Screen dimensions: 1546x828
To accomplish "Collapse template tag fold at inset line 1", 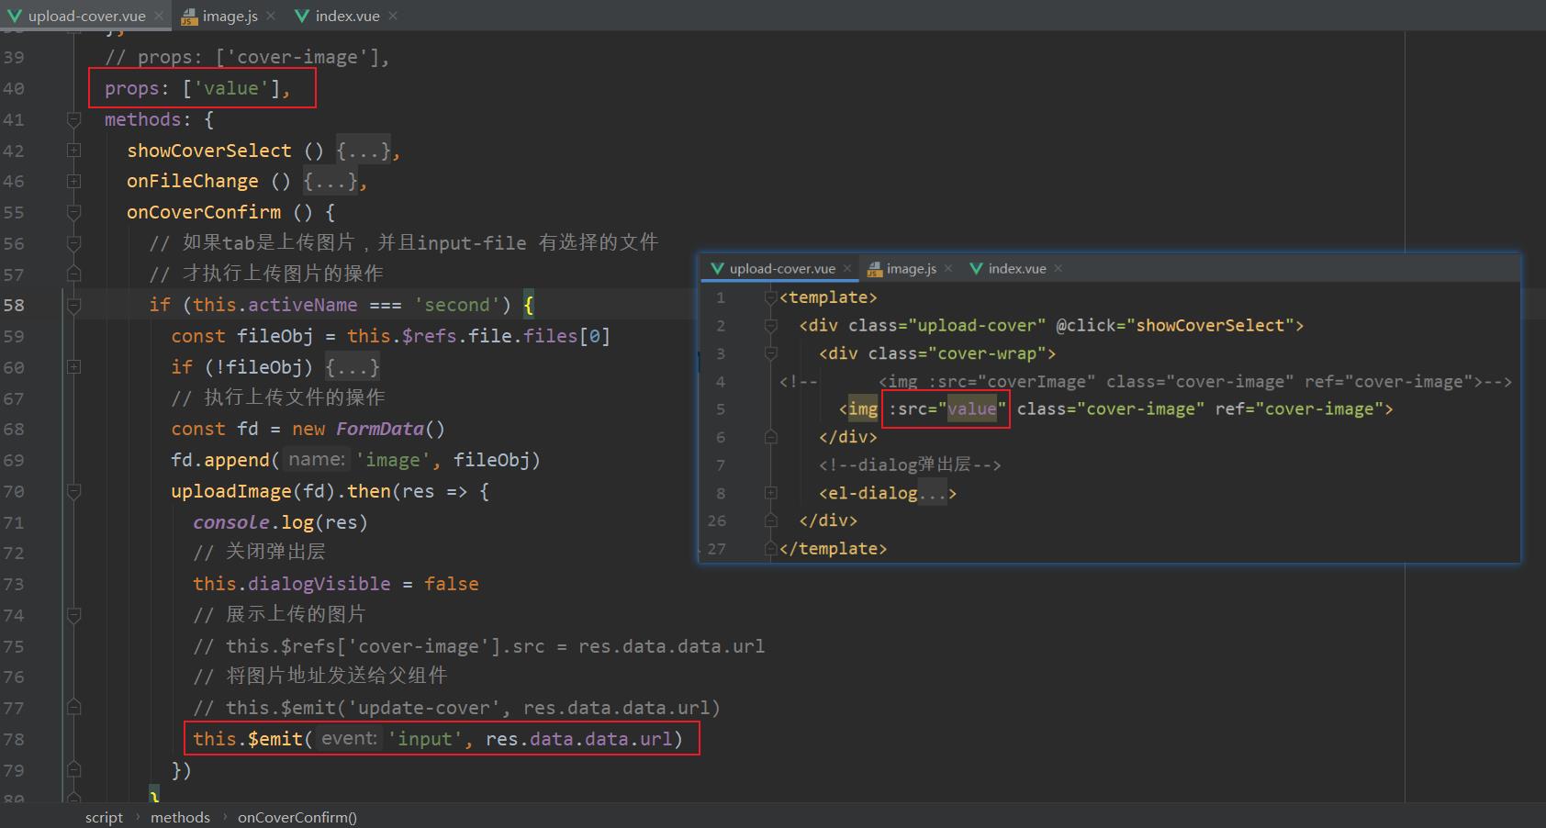I will coord(771,297).
